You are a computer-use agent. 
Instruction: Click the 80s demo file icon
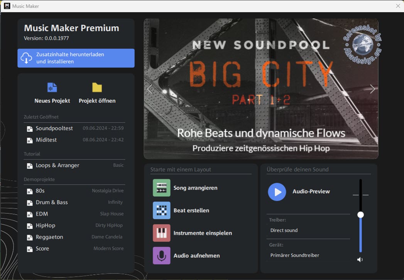coord(30,191)
